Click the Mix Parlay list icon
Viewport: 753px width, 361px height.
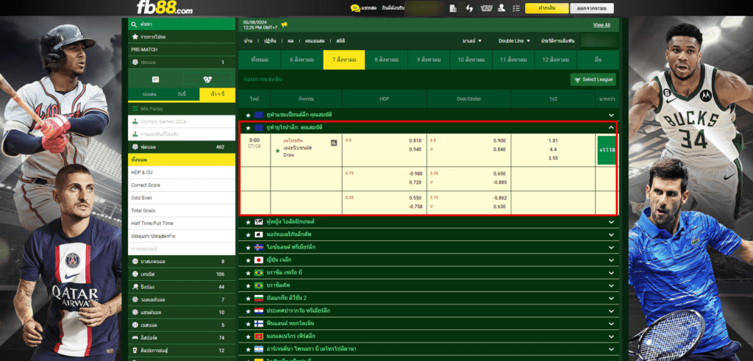coord(135,109)
